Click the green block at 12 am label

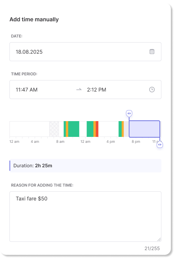tap(90, 129)
